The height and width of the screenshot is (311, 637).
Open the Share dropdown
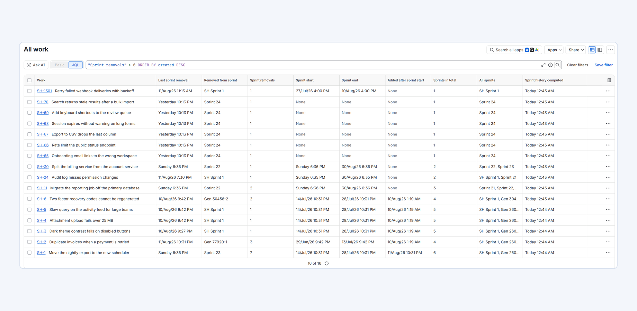tap(576, 50)
